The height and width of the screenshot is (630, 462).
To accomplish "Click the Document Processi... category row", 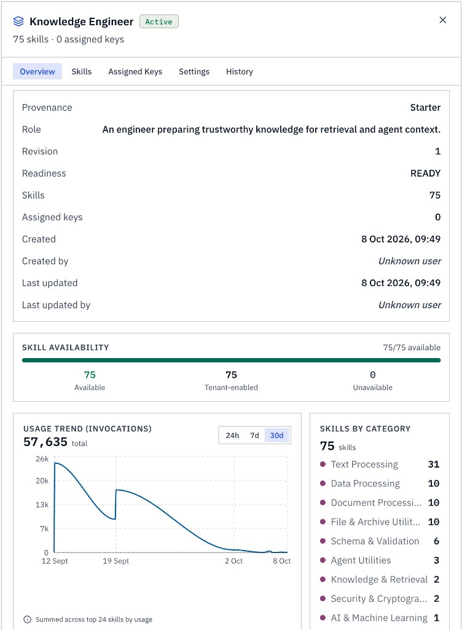I will pos(380,503).
